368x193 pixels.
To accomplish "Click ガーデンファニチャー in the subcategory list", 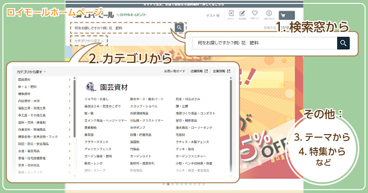I will click(191, 156).
